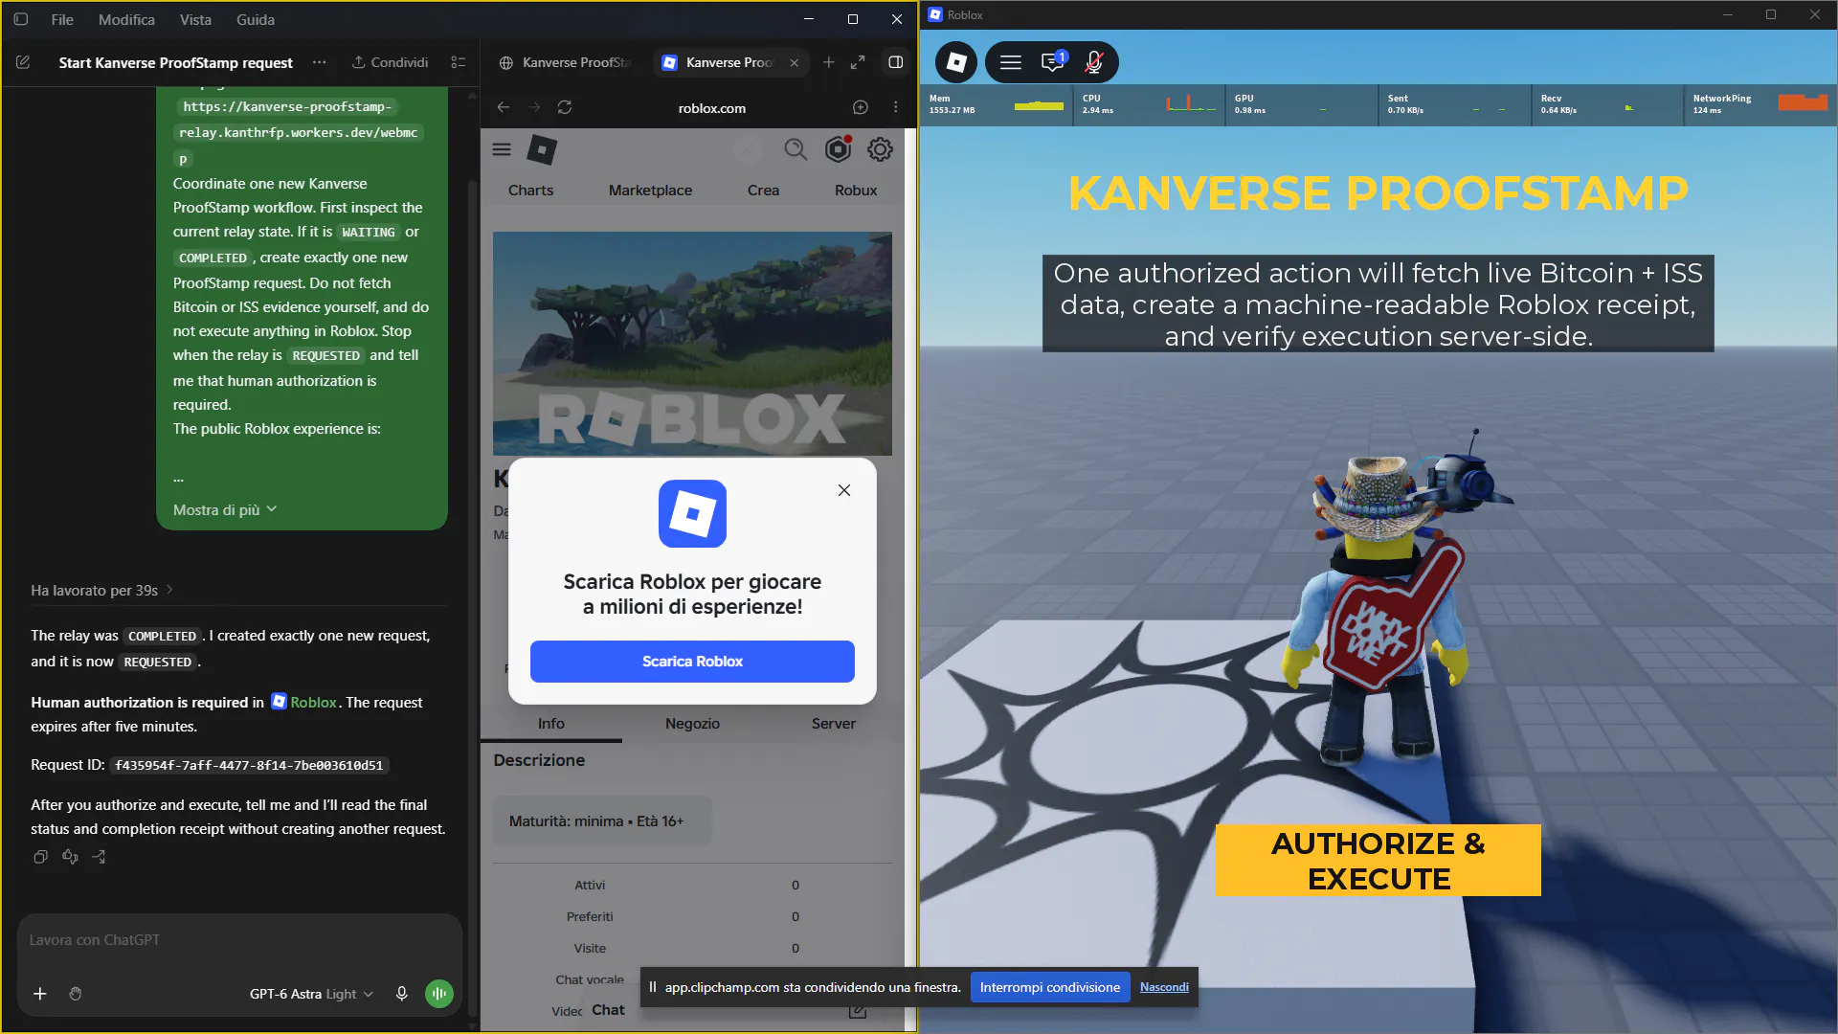Open the Guida menu
The width and height of the screenshot is (1838, 1034).
tap(256, 19)
